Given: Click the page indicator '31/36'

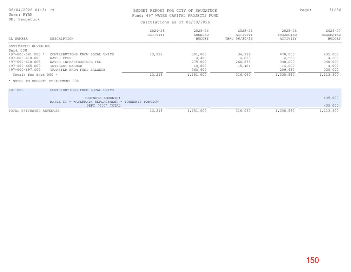Looking at the screenshot, I should coord(335,10).
